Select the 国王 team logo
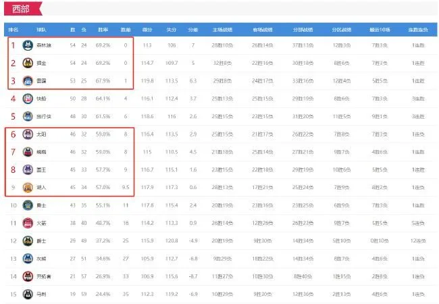Image resolution: width=439 pixels, height=304 pixels. tap(28, 170)
